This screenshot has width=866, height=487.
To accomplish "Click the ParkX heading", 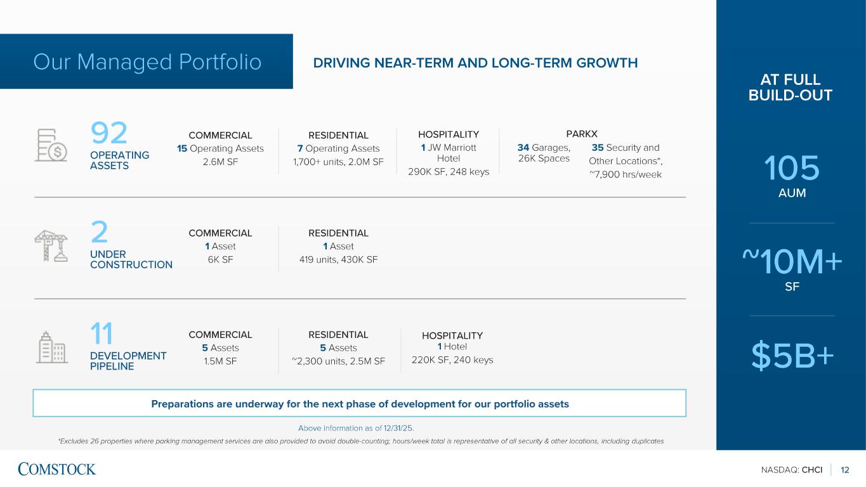I will coord(581,134).
